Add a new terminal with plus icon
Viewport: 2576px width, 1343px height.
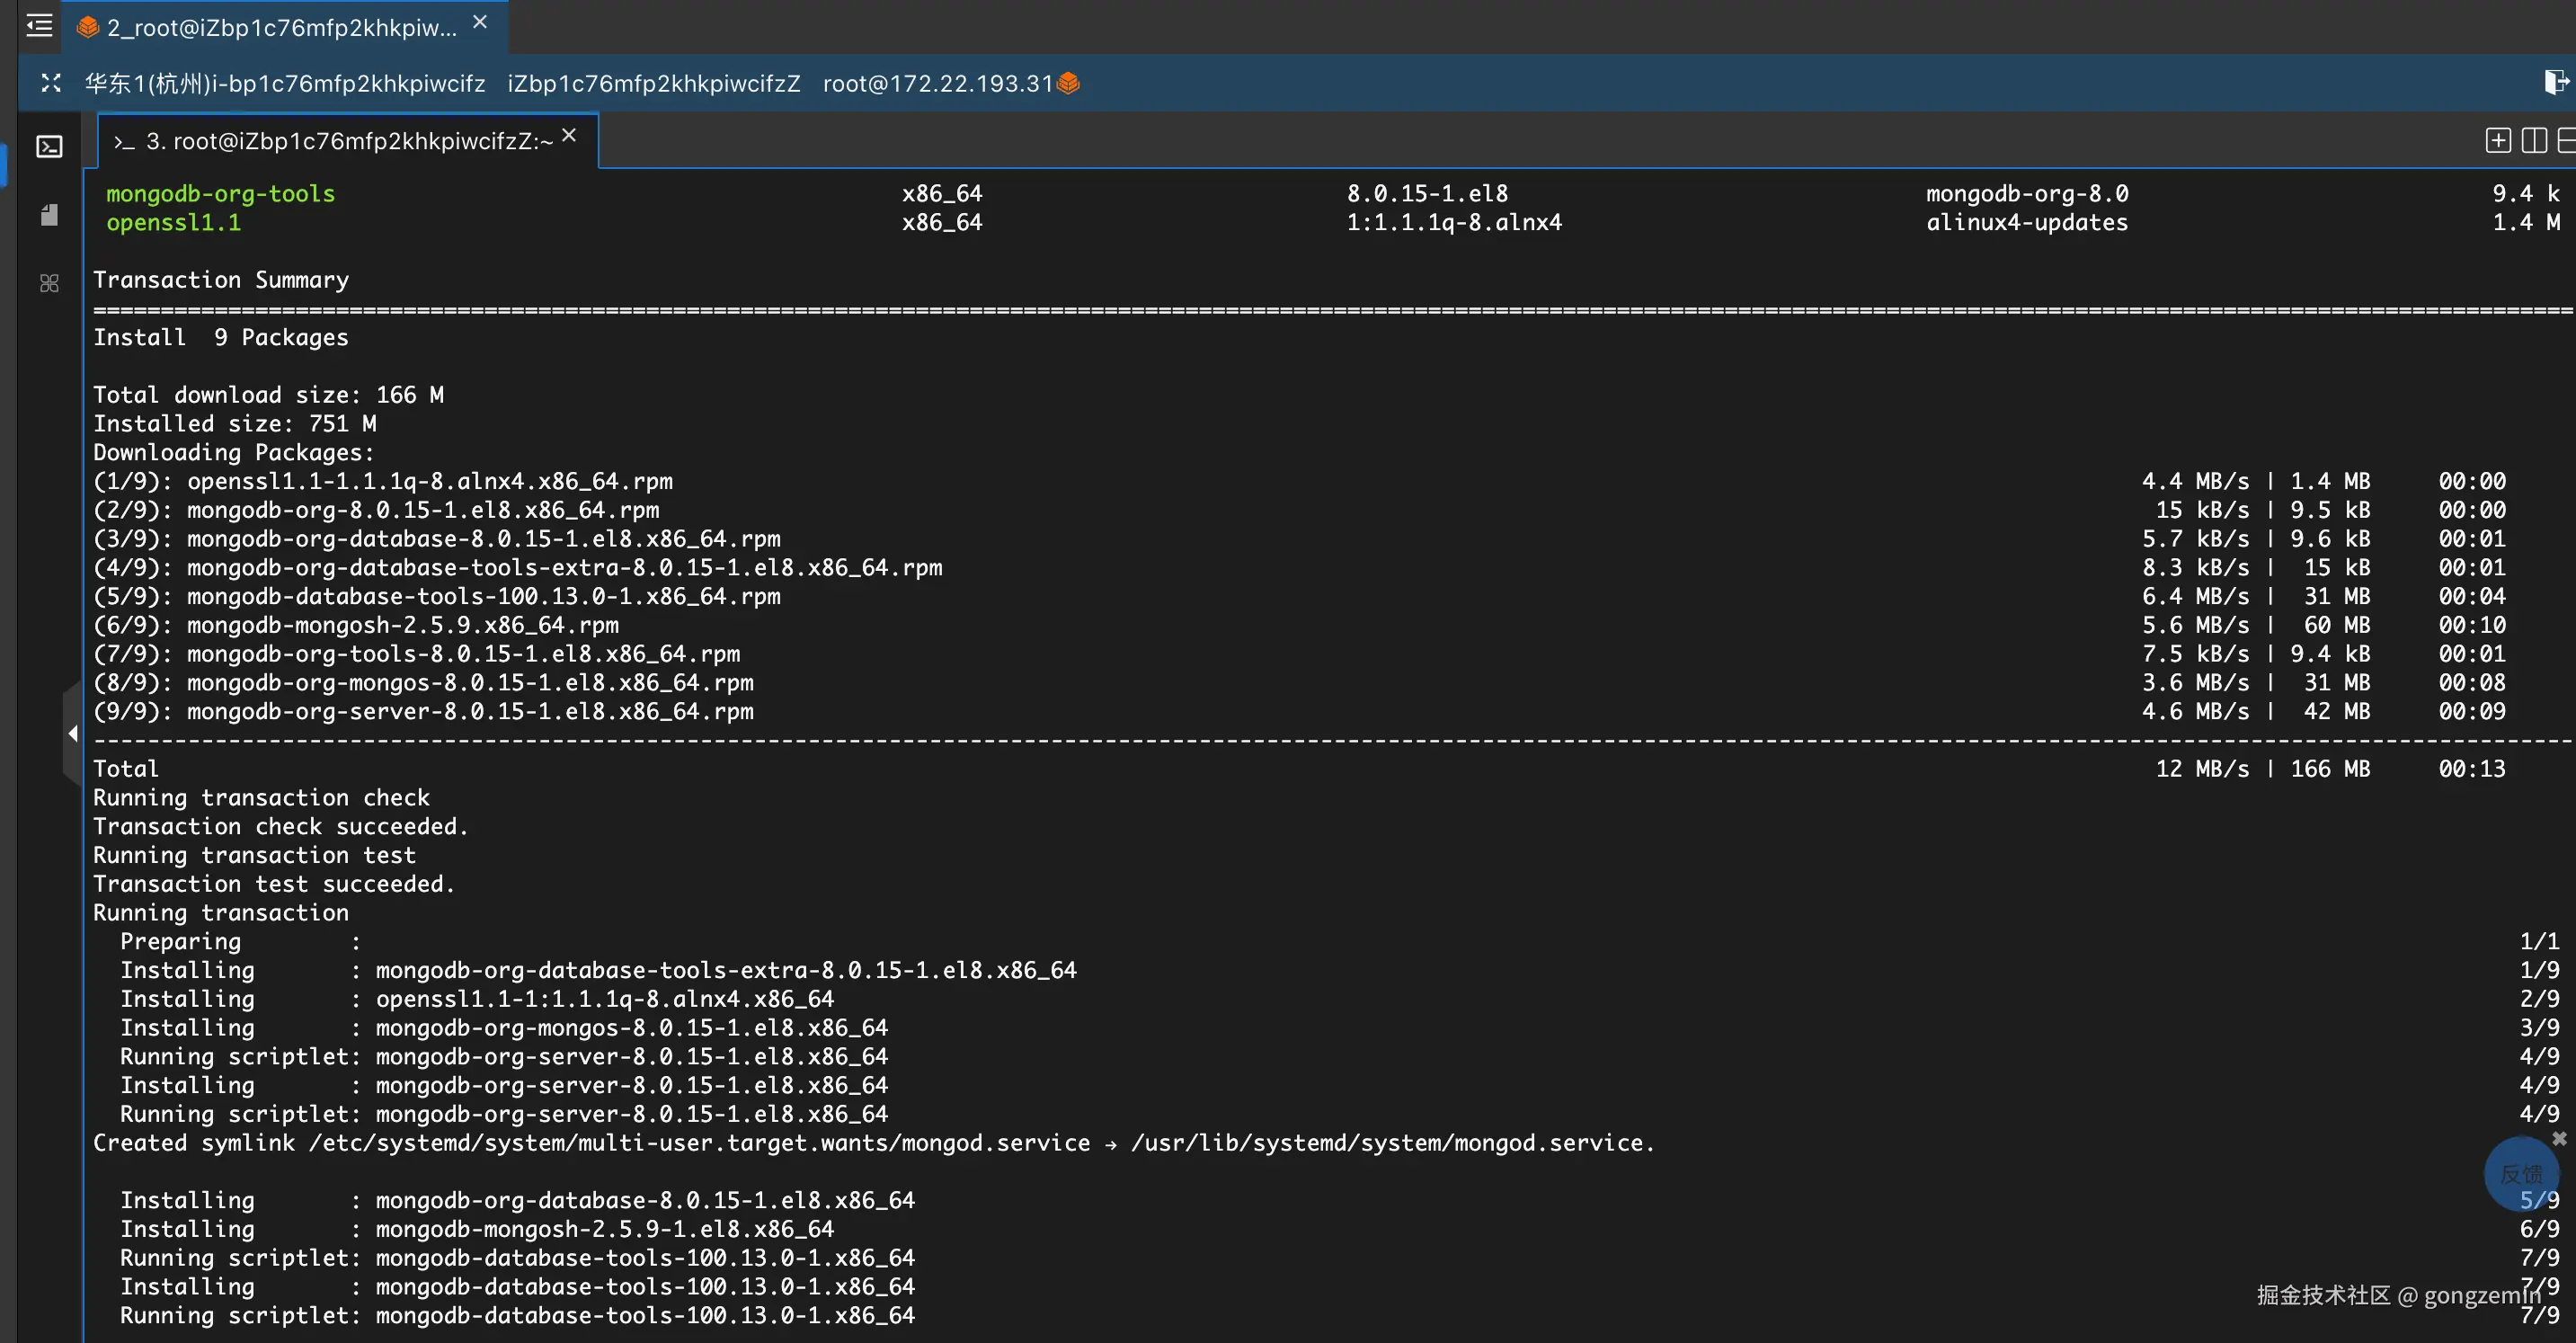[x=2497, y=141]
